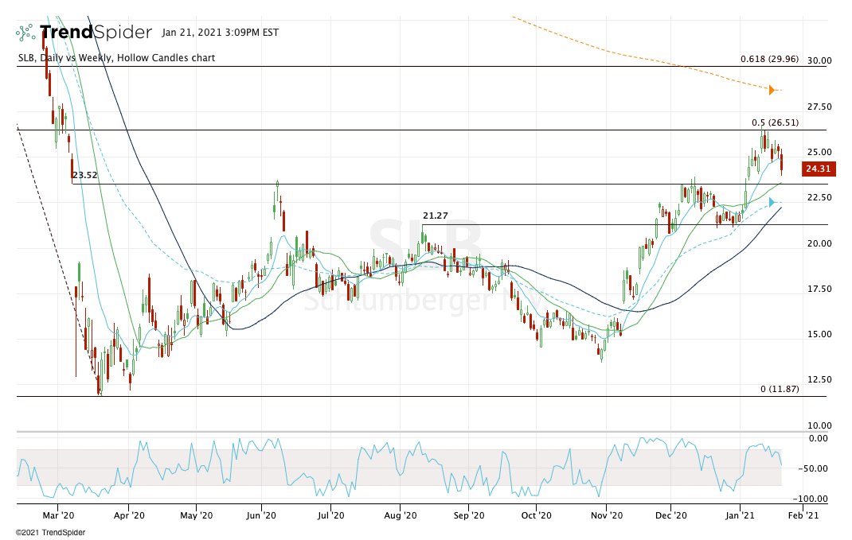Click the SLB Daily vs Weekly chart title

(115, 58)
